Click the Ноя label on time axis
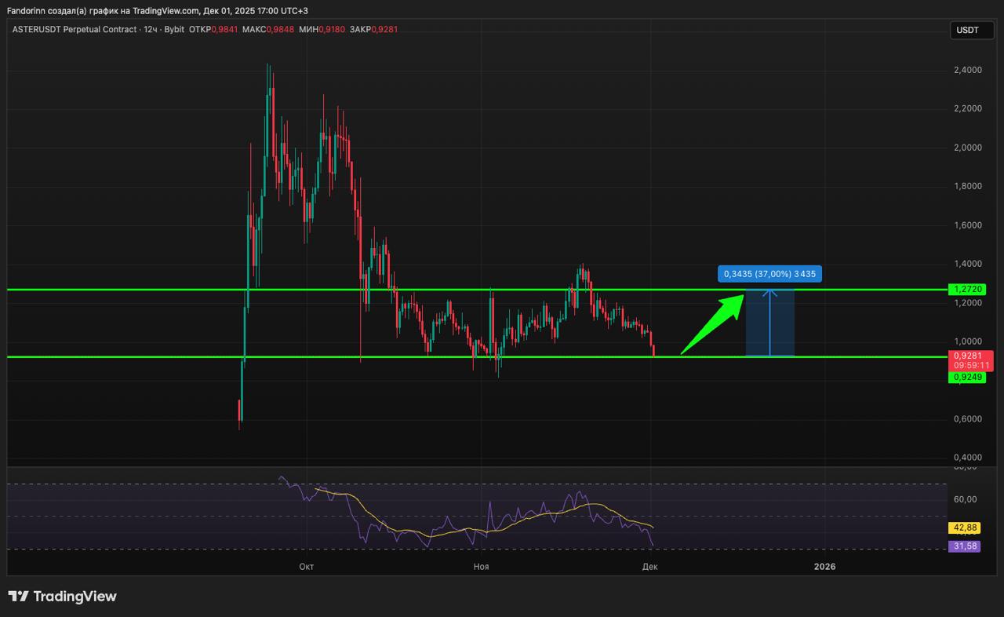This screenshot has height=617, width=1004. coord(481,566)
